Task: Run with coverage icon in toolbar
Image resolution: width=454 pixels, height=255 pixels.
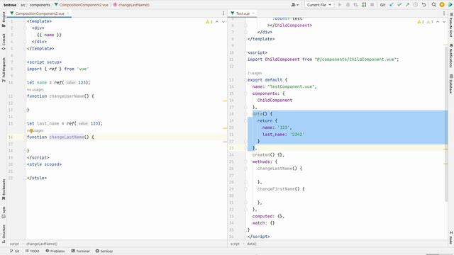Action: point(355,5)
